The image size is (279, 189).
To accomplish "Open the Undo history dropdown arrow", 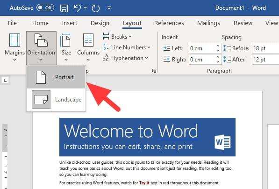I will pyautogui.click(x=86, y=8).
